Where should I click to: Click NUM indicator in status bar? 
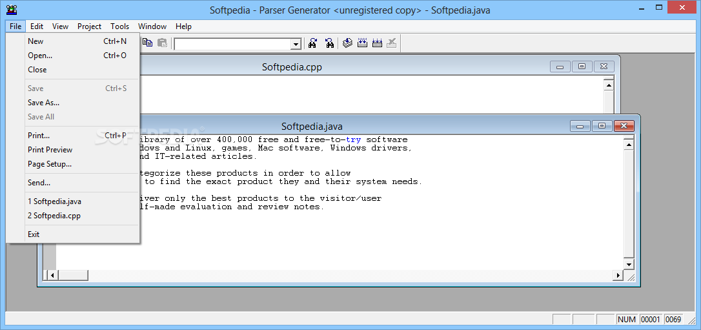[x=627, y=319]
